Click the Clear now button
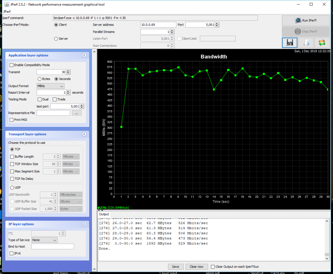Viewport: 333px width, 274px height. [196, 267]
